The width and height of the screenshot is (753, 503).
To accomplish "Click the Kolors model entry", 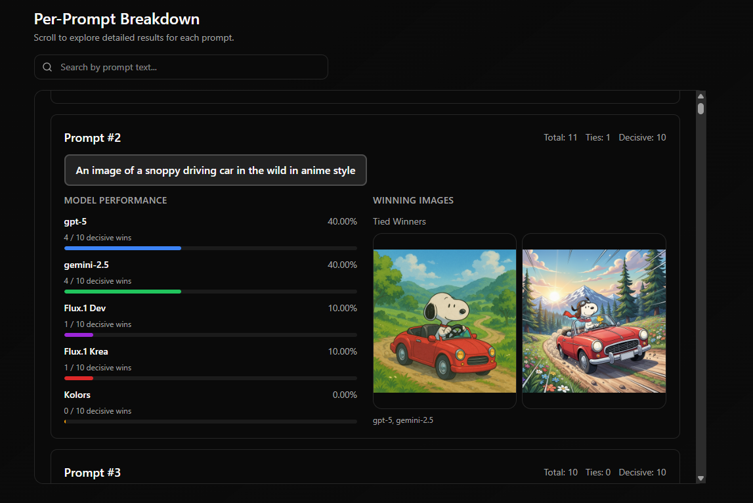I will coord(77,395).
